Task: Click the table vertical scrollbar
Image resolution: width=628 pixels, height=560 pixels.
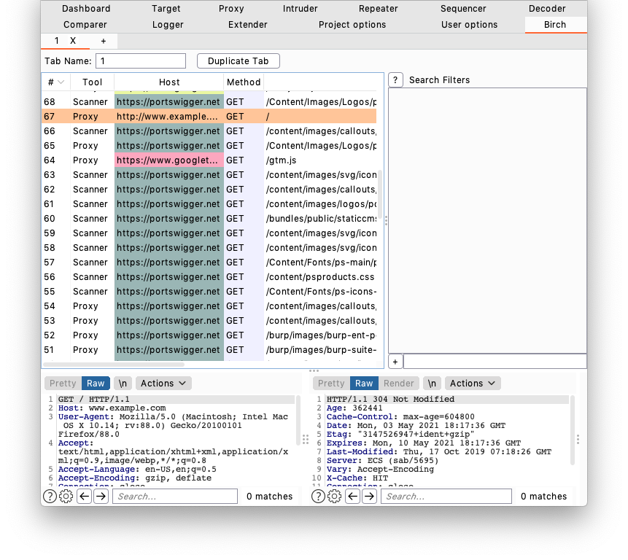Action: [380, 193]
